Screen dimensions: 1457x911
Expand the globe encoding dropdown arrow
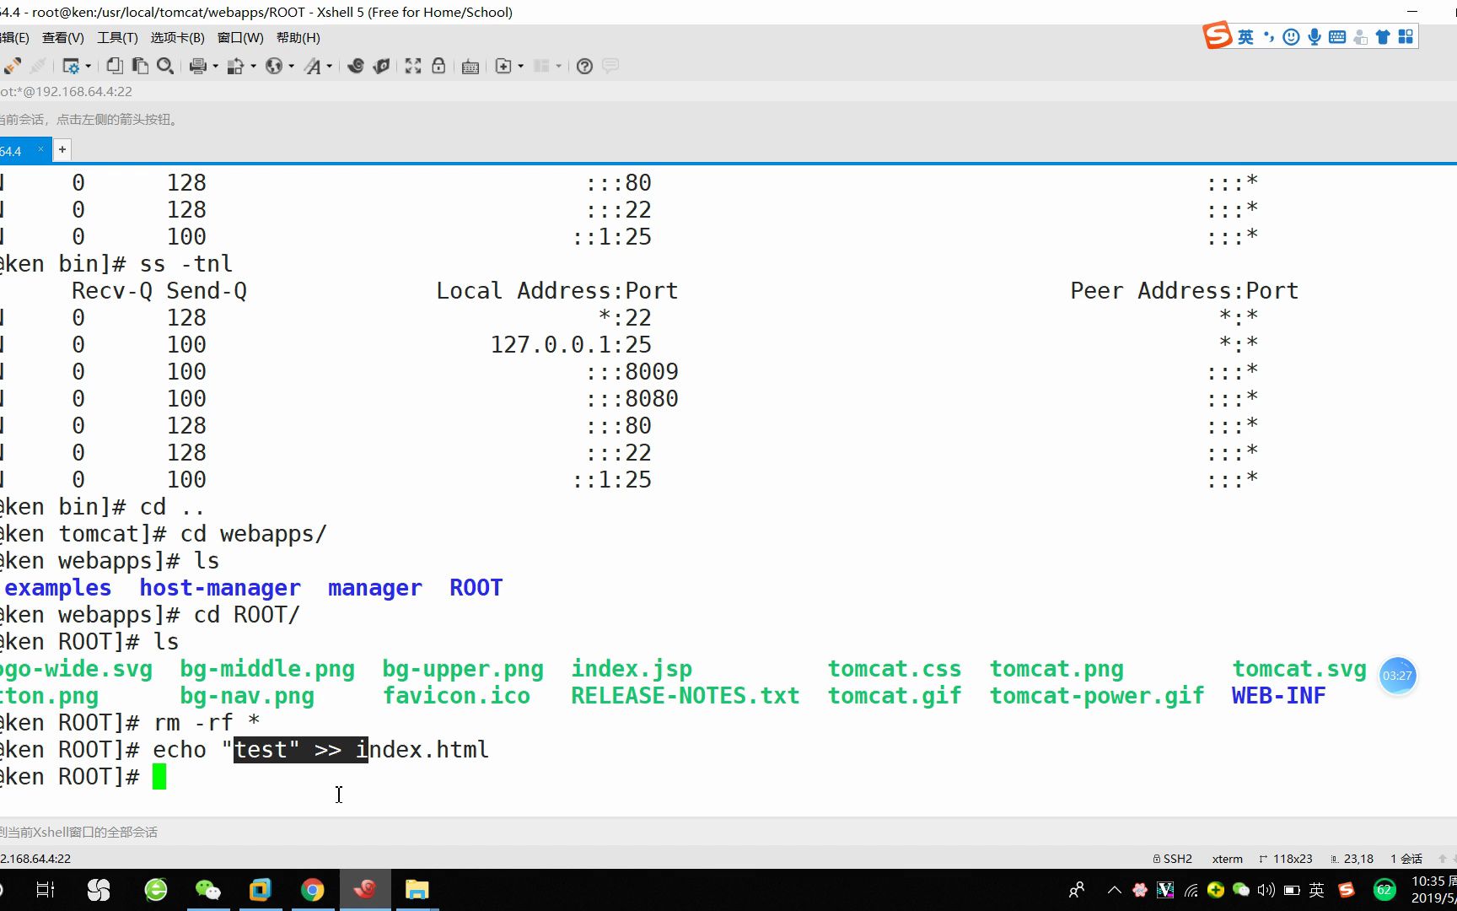point(291,66)
